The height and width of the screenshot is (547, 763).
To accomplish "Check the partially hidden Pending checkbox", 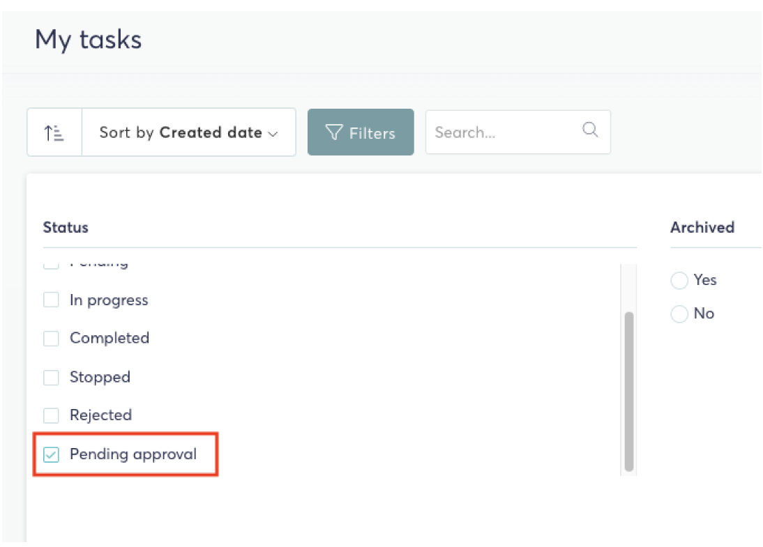I will click(51, 265).
